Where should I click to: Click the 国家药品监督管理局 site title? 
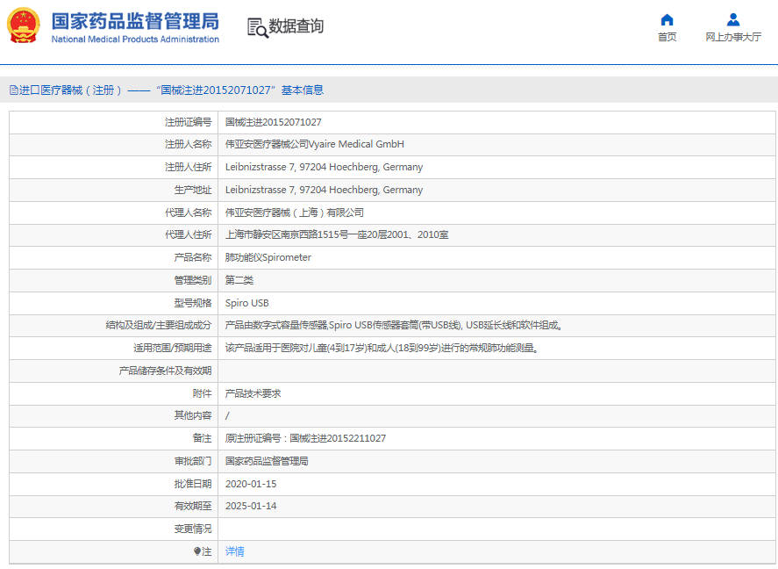click(135, 21)
